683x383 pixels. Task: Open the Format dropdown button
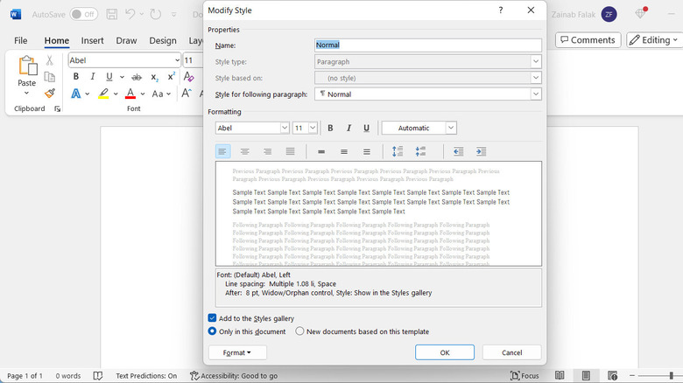click(x=237, y=352)
